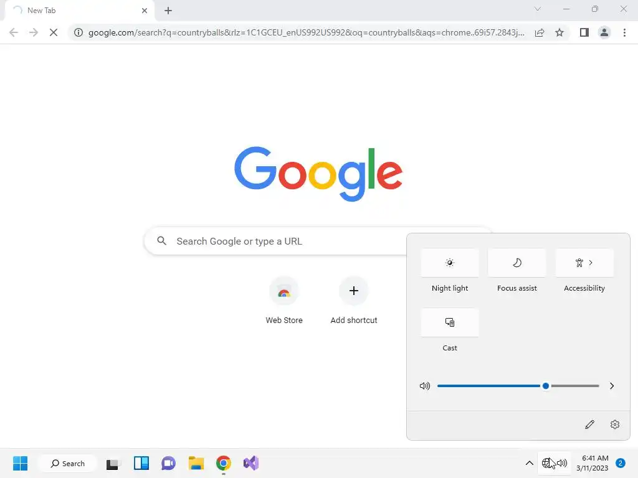This screenshot has height=478, width=638.
Task: Click the network globe icon in tray
Action: point(547,463)
